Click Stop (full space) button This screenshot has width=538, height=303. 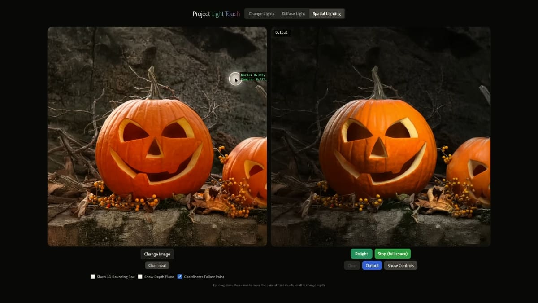[x=392, y=254]
